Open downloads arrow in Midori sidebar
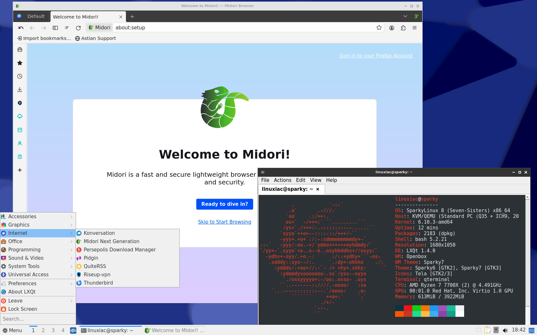This screenshot has height=335, width=537. coord(20,90)
